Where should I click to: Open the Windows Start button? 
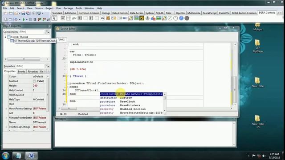[x=5, y=156]
